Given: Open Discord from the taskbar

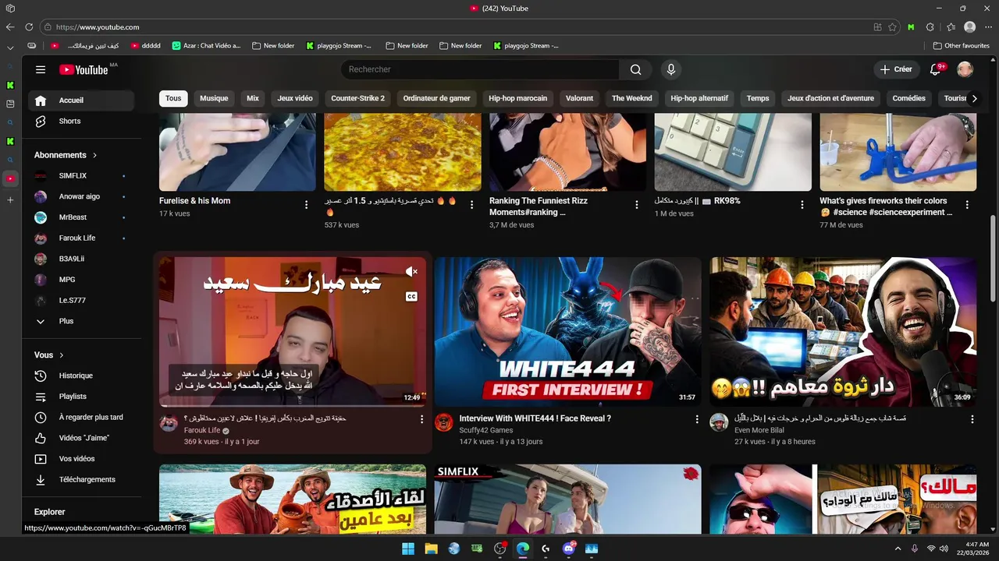Looking at the screenshot, I should [569, 549].
